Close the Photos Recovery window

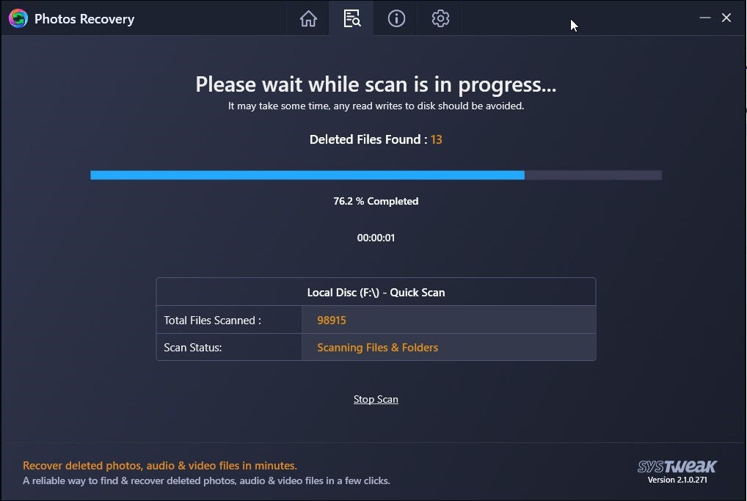(726, 18)
